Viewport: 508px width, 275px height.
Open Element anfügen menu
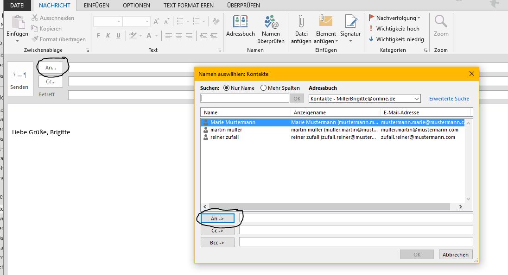[326, 29]
